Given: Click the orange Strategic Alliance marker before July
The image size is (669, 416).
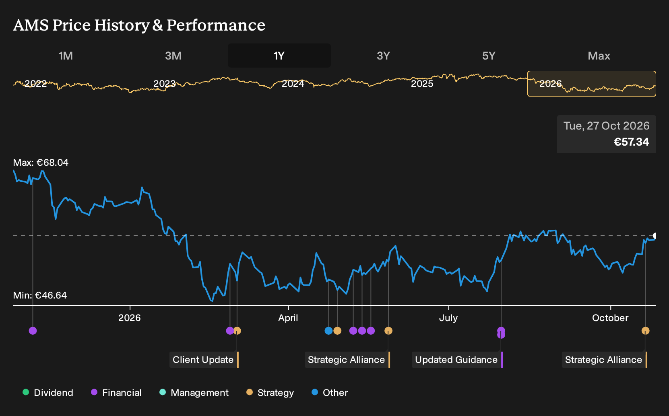Looking at the screenshot, I should pyautogui.click(x=388, y=331).
